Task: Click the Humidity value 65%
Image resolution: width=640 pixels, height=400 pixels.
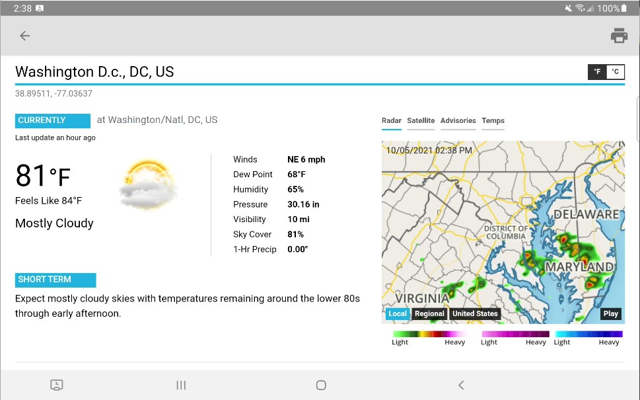Action: 295,190
